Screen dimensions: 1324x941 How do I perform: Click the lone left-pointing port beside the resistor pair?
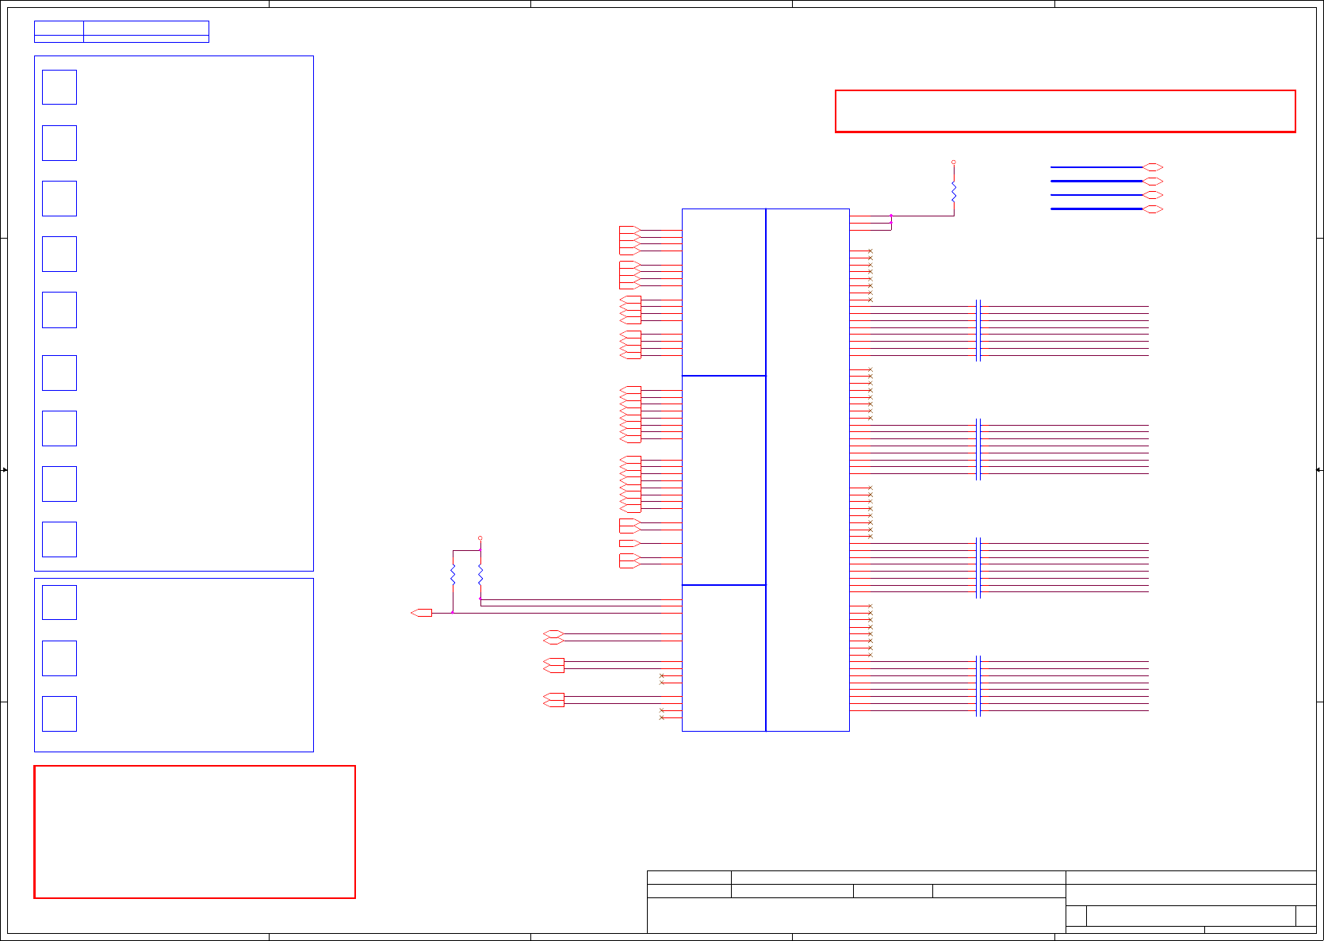(422, 613)
